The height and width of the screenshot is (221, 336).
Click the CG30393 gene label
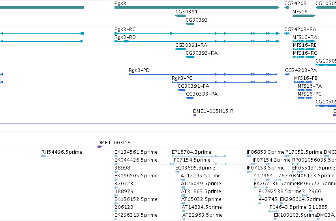197,20
